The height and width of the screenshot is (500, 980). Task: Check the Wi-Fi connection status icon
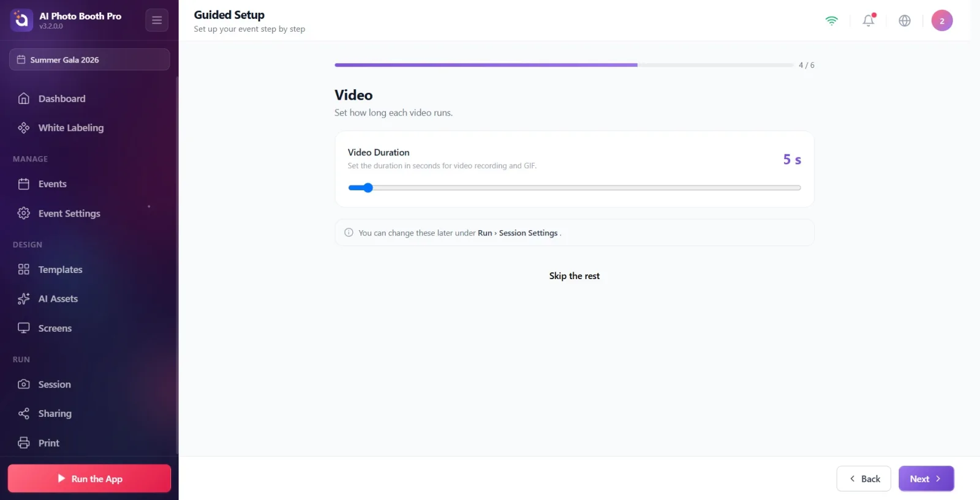(x=832, y=21)
